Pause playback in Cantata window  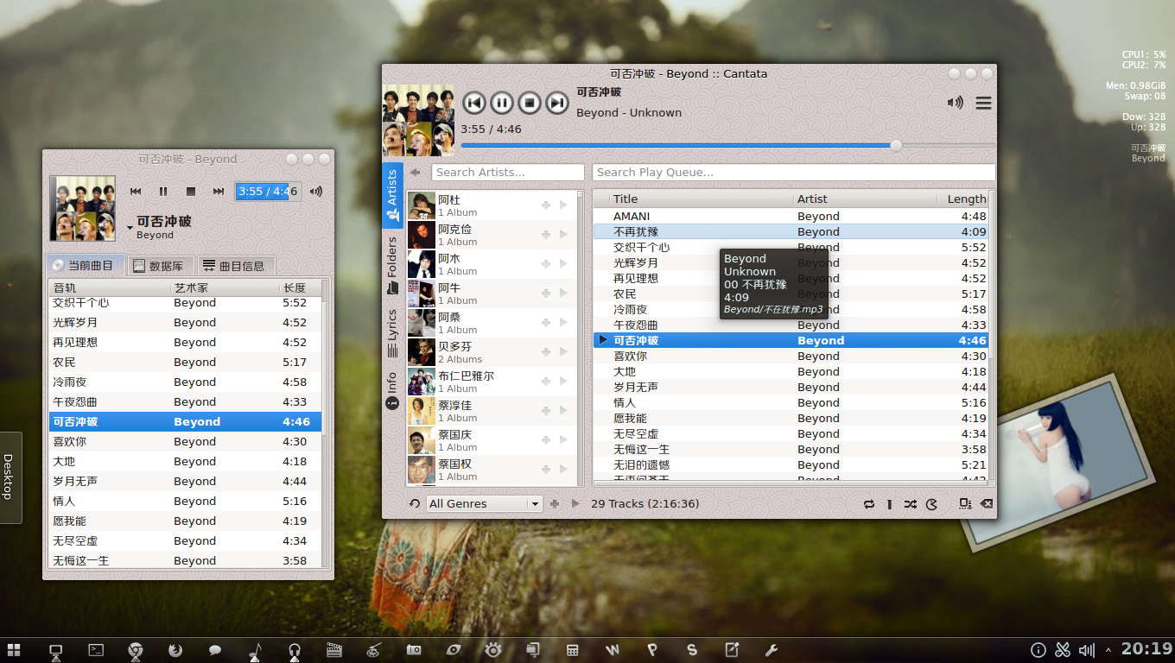click(x=502, y=104)
